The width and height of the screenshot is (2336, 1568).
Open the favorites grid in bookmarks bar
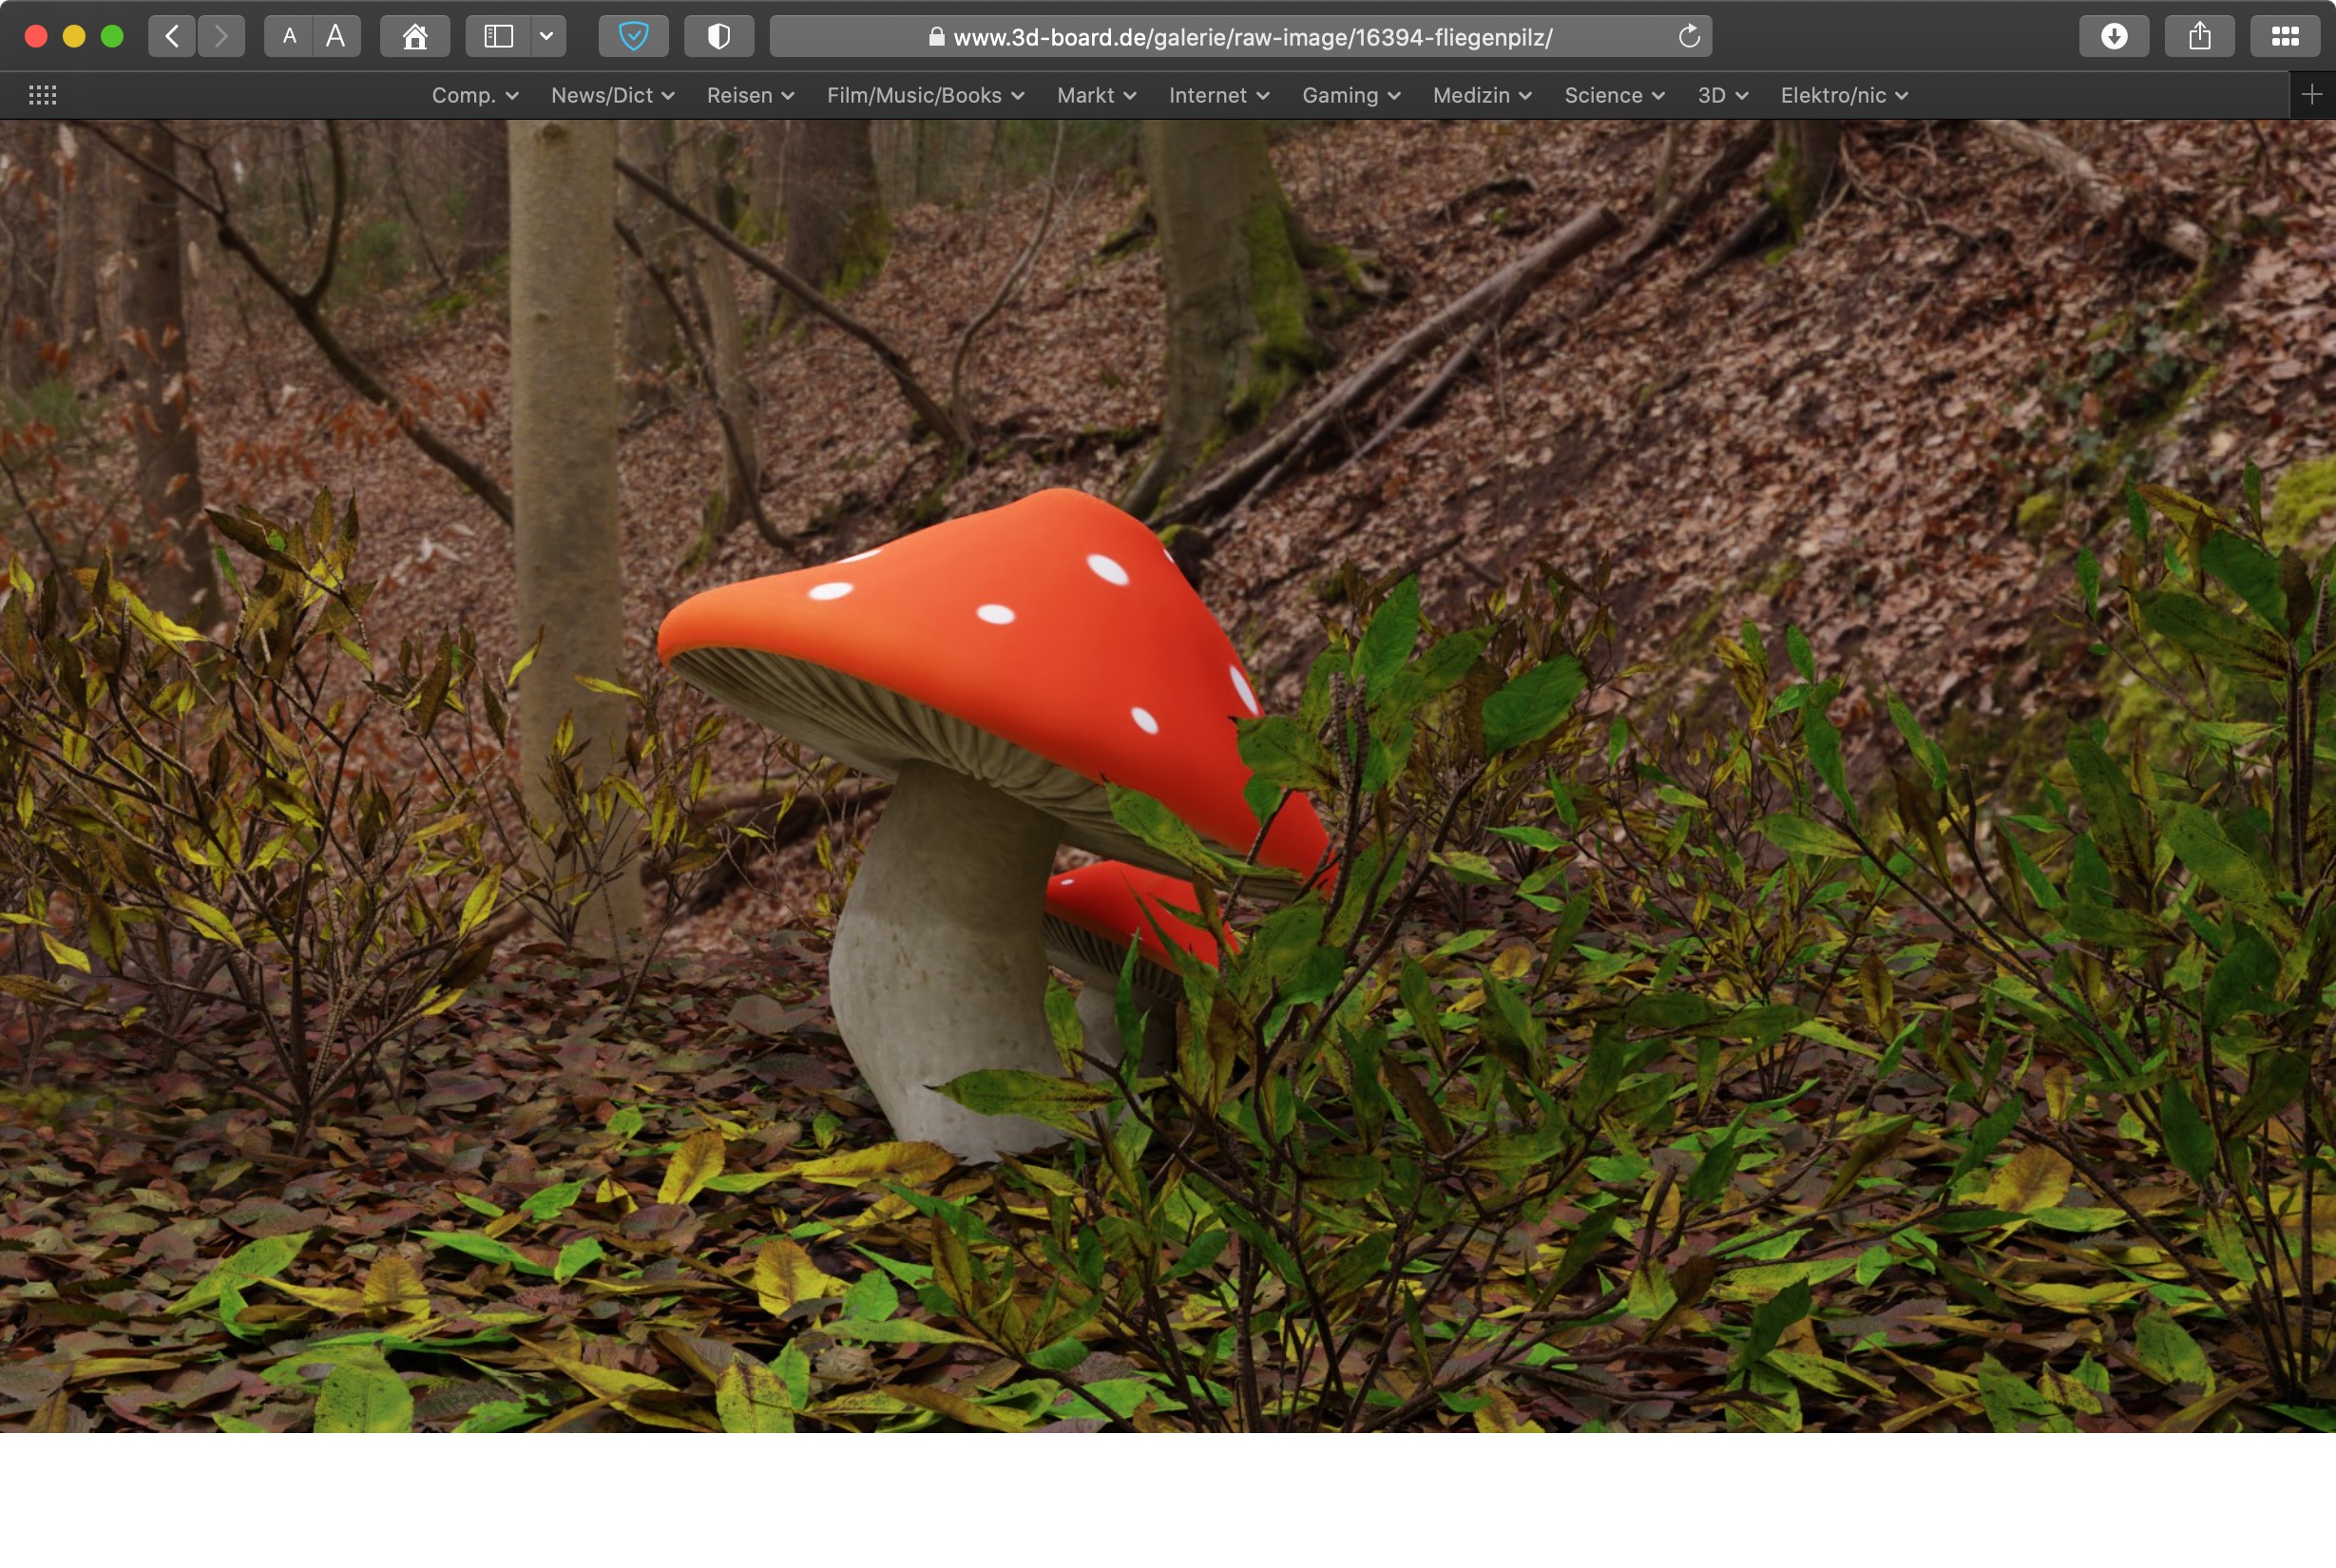(42, 95)
